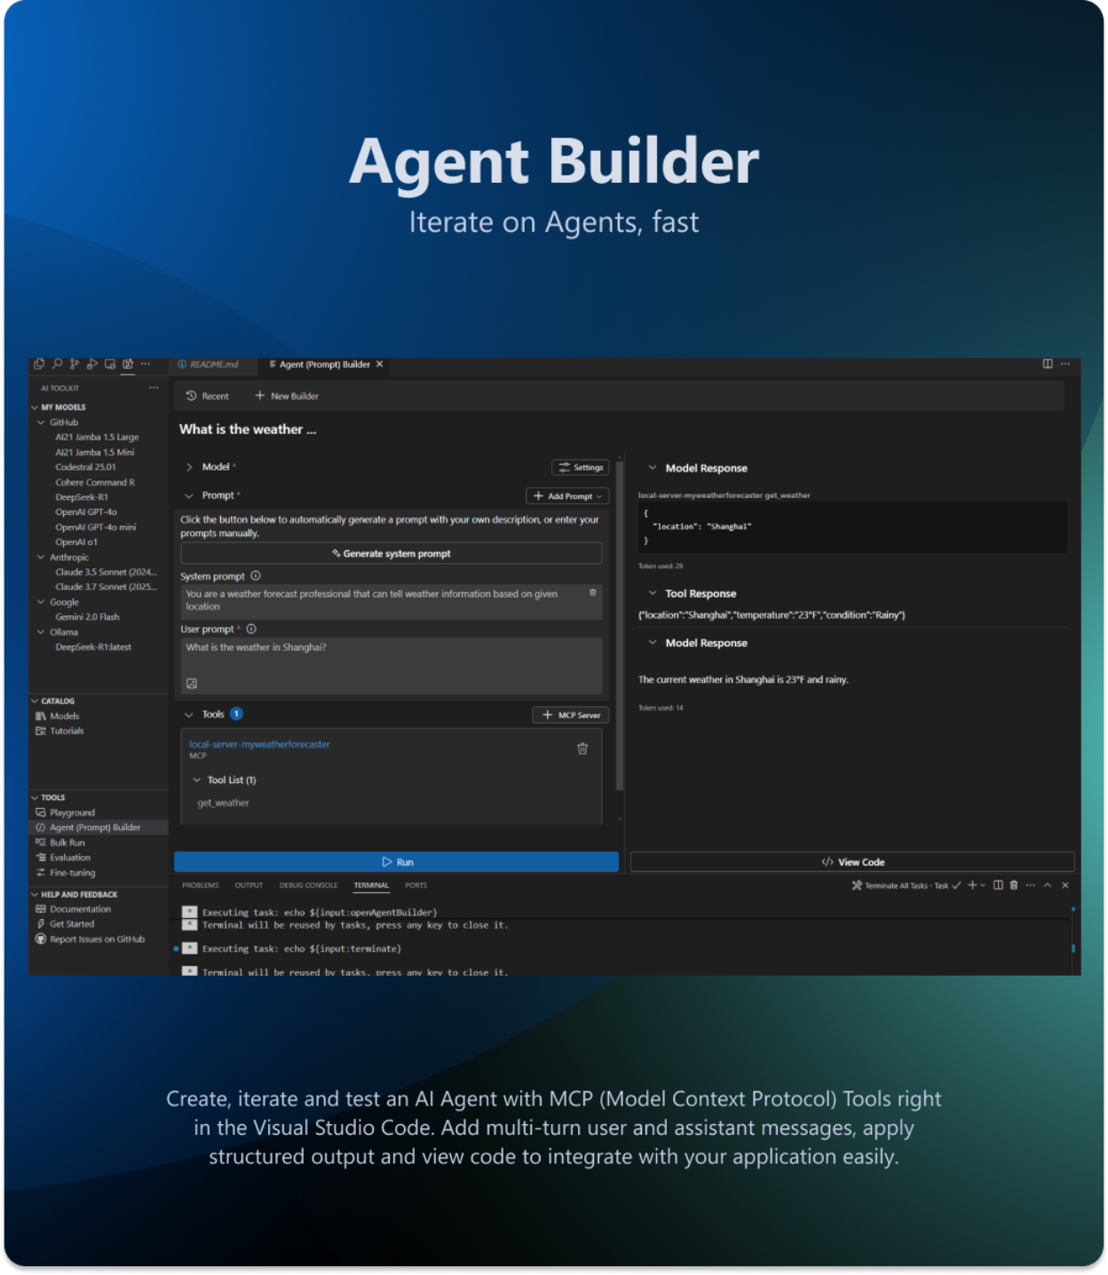Run the agent with the Run button
Screen dimensions: 1108x1275
click(x=396, y=862)
